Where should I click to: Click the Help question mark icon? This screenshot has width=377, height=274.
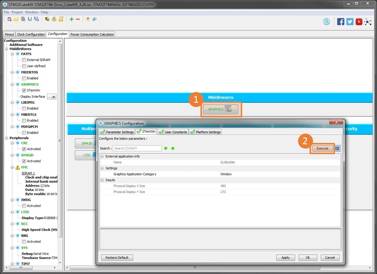[88, 19]
